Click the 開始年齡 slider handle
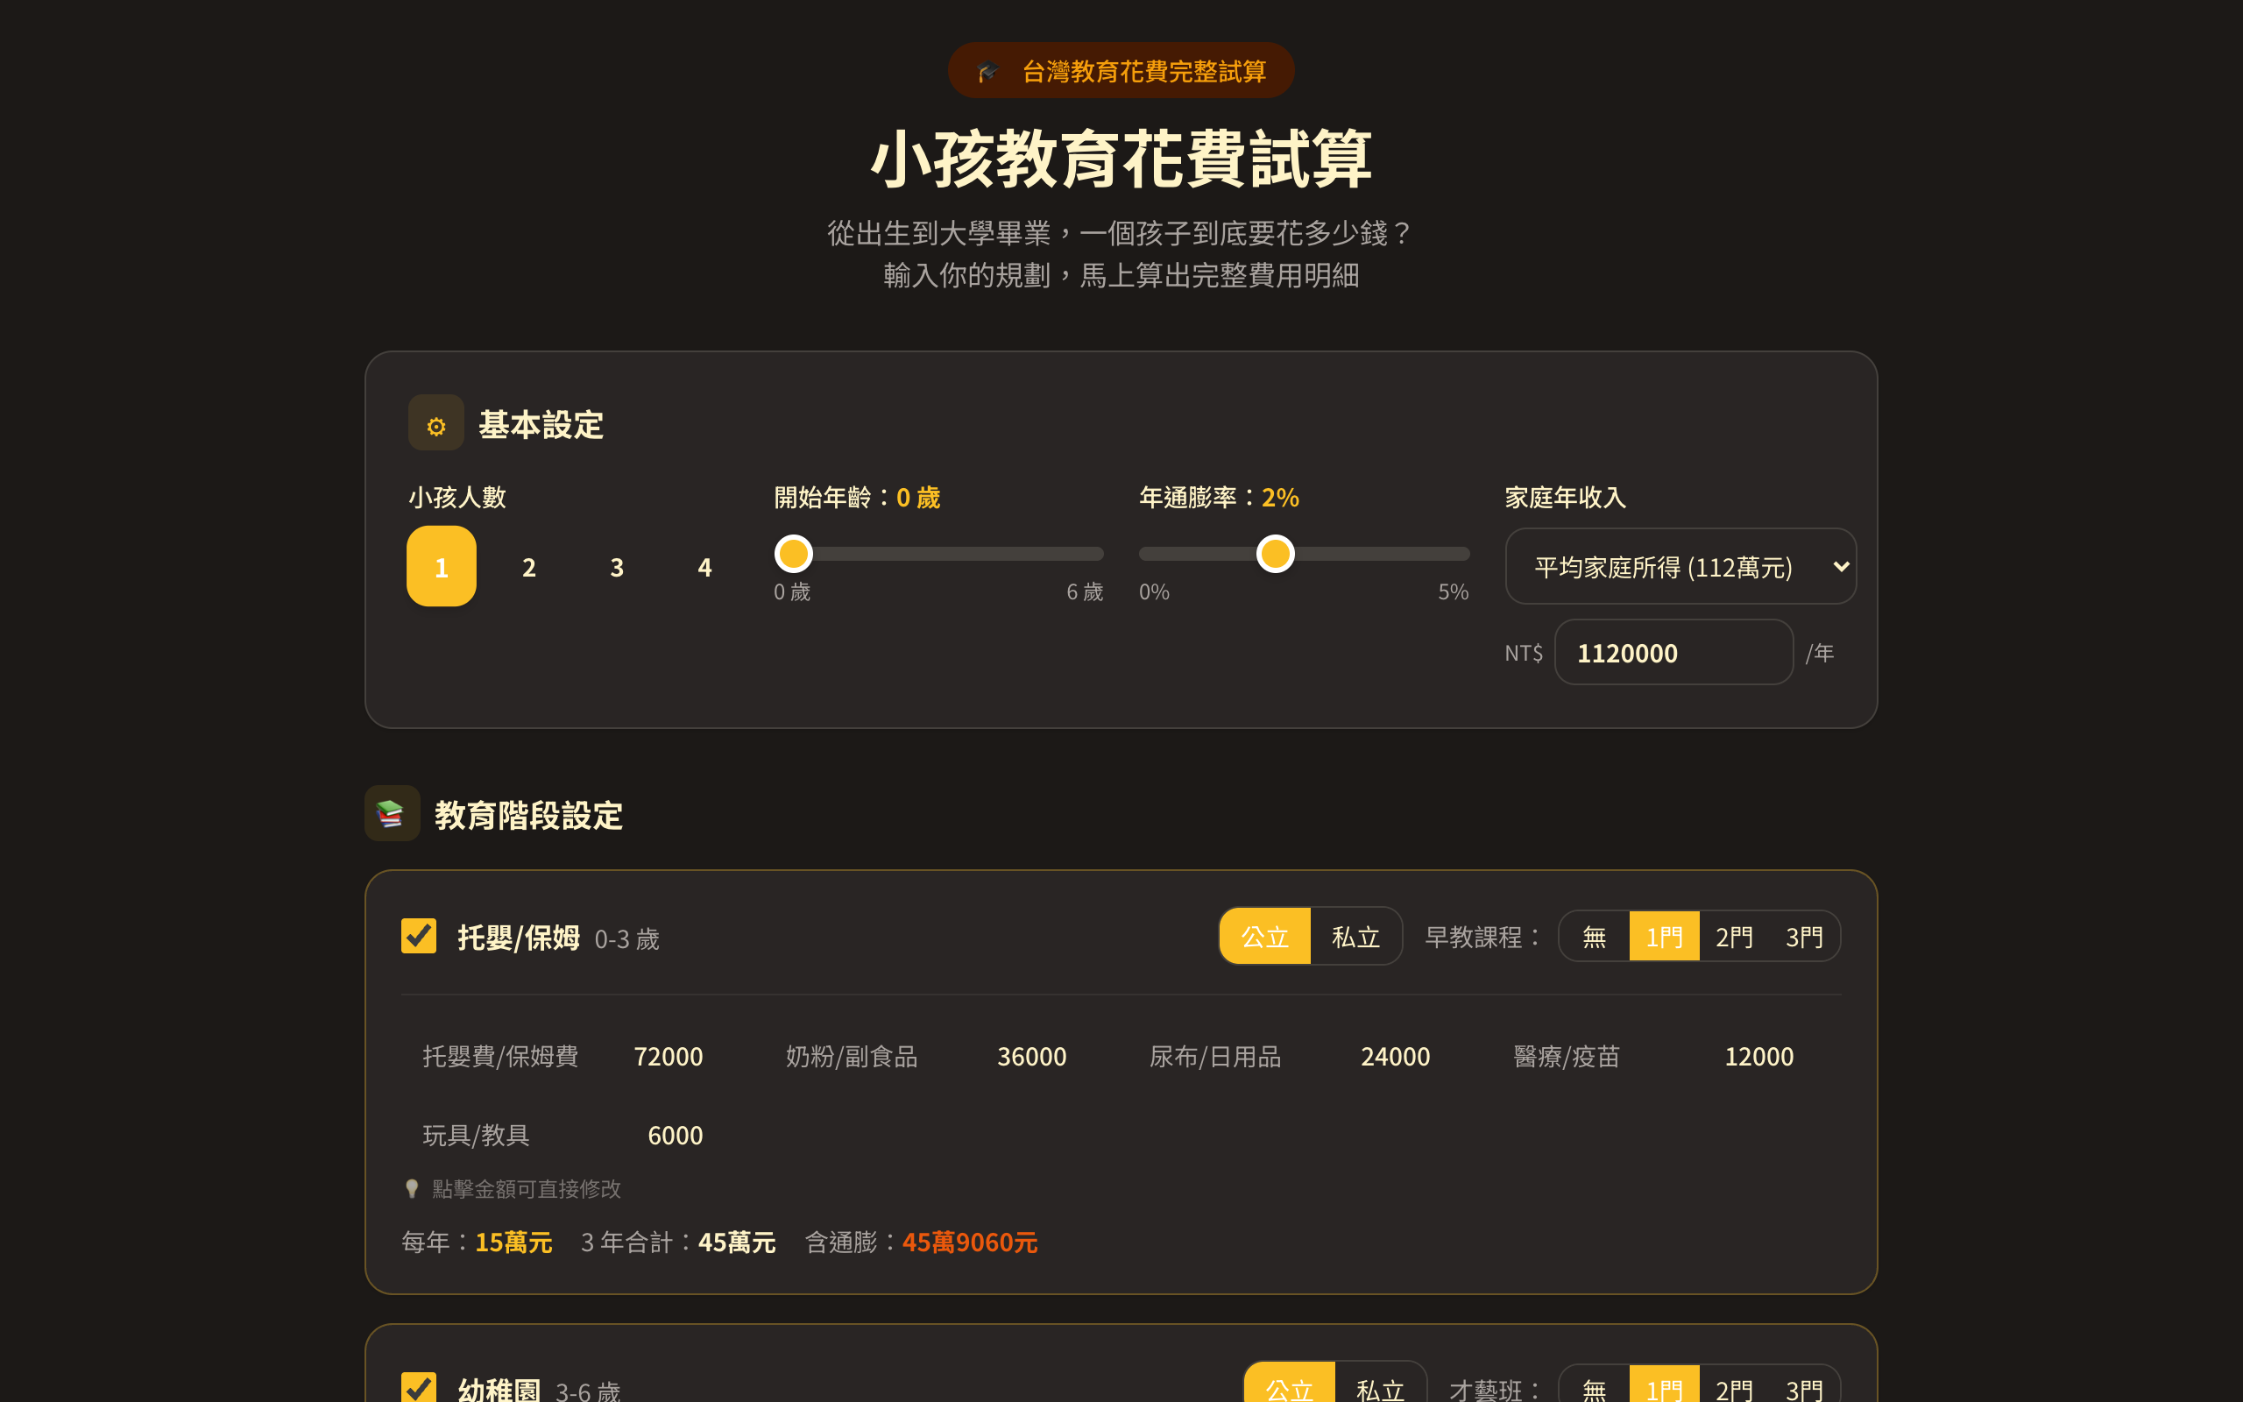The height and width of the screenshot is (1402, 2243). click(794, 554)
